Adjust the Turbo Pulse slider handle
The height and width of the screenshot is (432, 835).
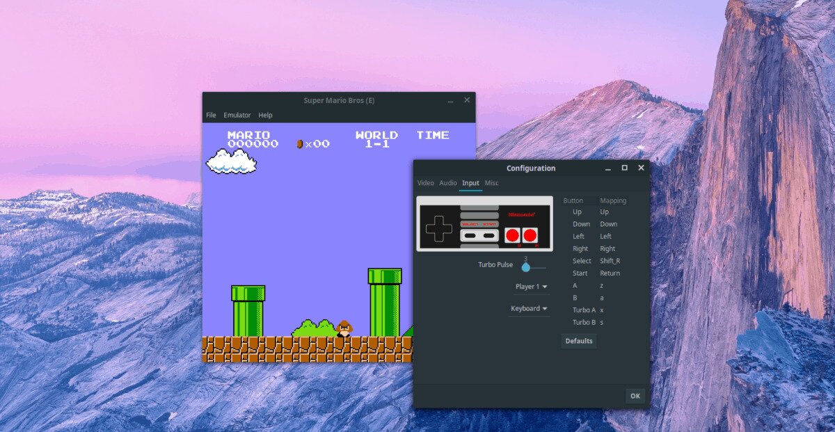[526, 267]
